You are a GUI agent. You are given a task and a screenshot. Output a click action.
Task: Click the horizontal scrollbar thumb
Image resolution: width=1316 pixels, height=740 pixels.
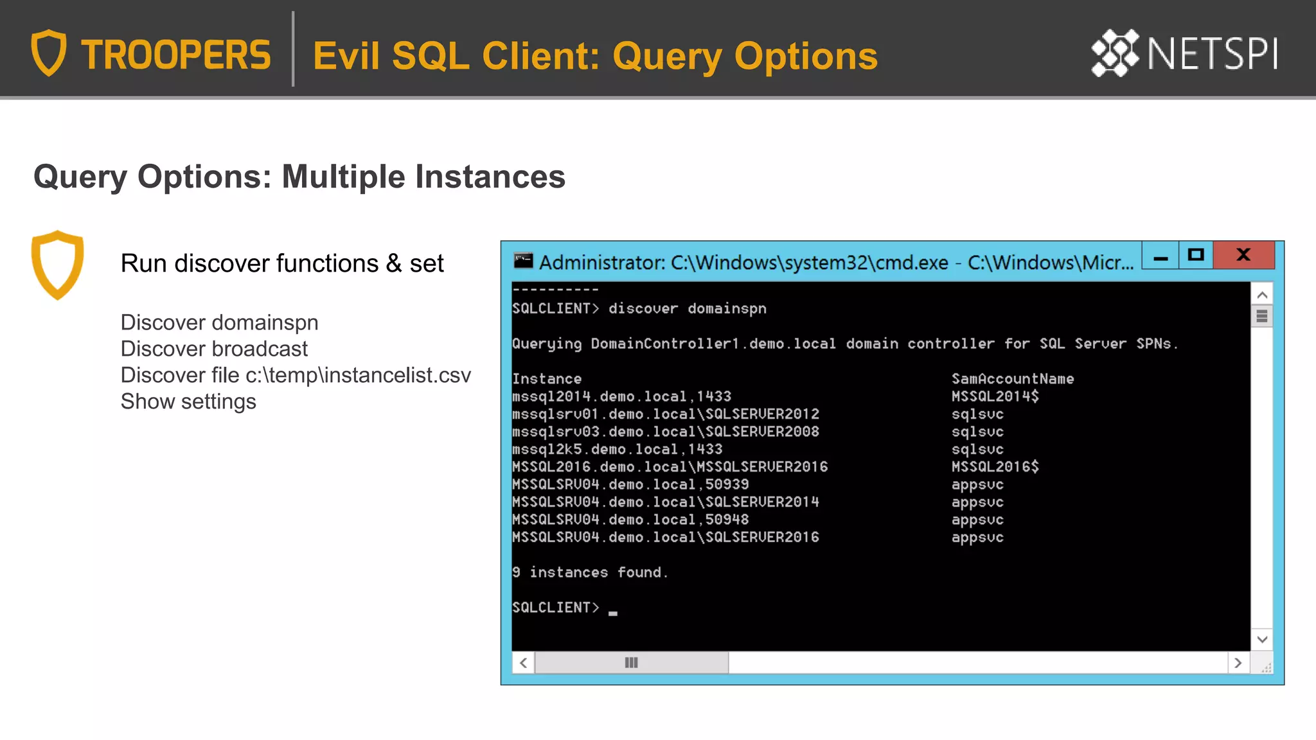(x=632, y=663)
